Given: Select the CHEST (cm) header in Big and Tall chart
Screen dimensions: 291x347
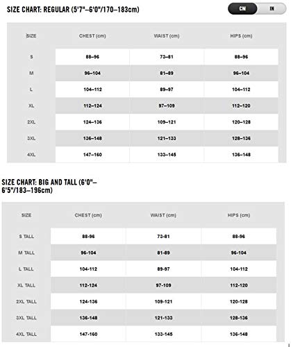Looking at the screenshot, I should point(88,215).
